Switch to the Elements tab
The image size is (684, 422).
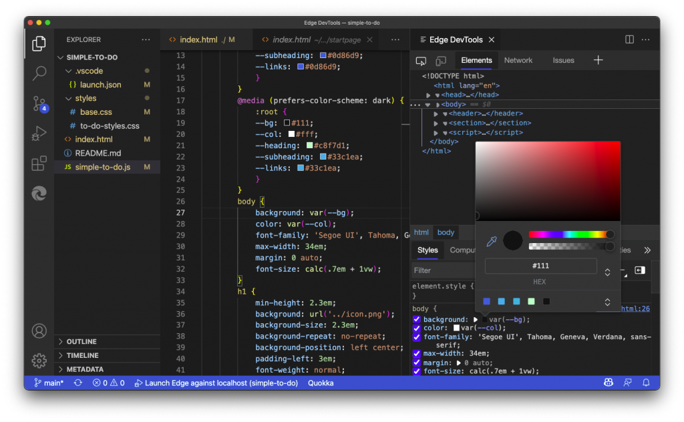476,60
